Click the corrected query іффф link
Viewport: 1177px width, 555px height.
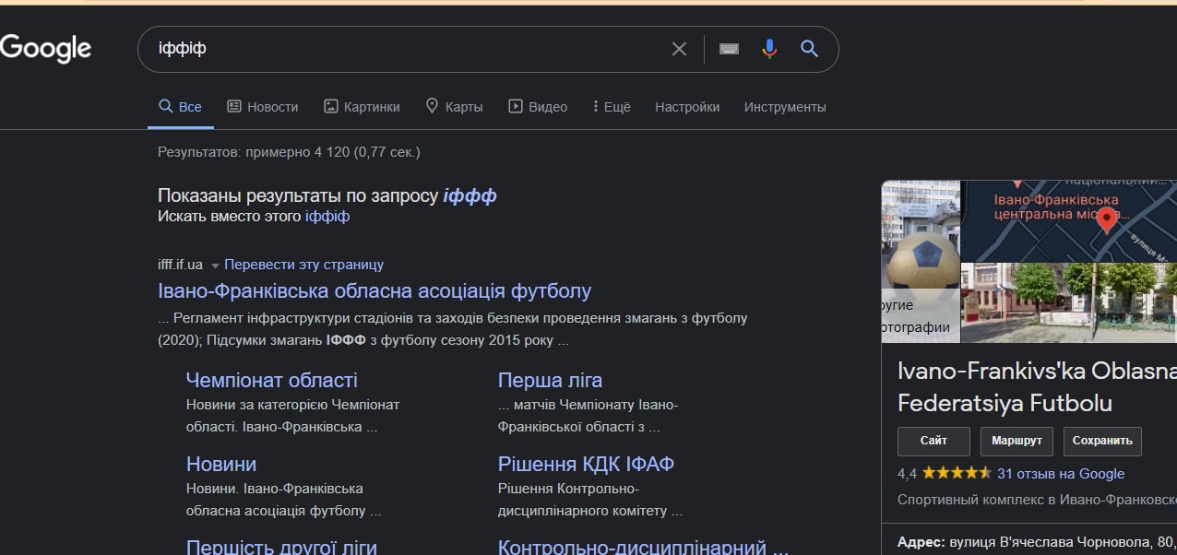pyautogui.click(x=470, y=195)
